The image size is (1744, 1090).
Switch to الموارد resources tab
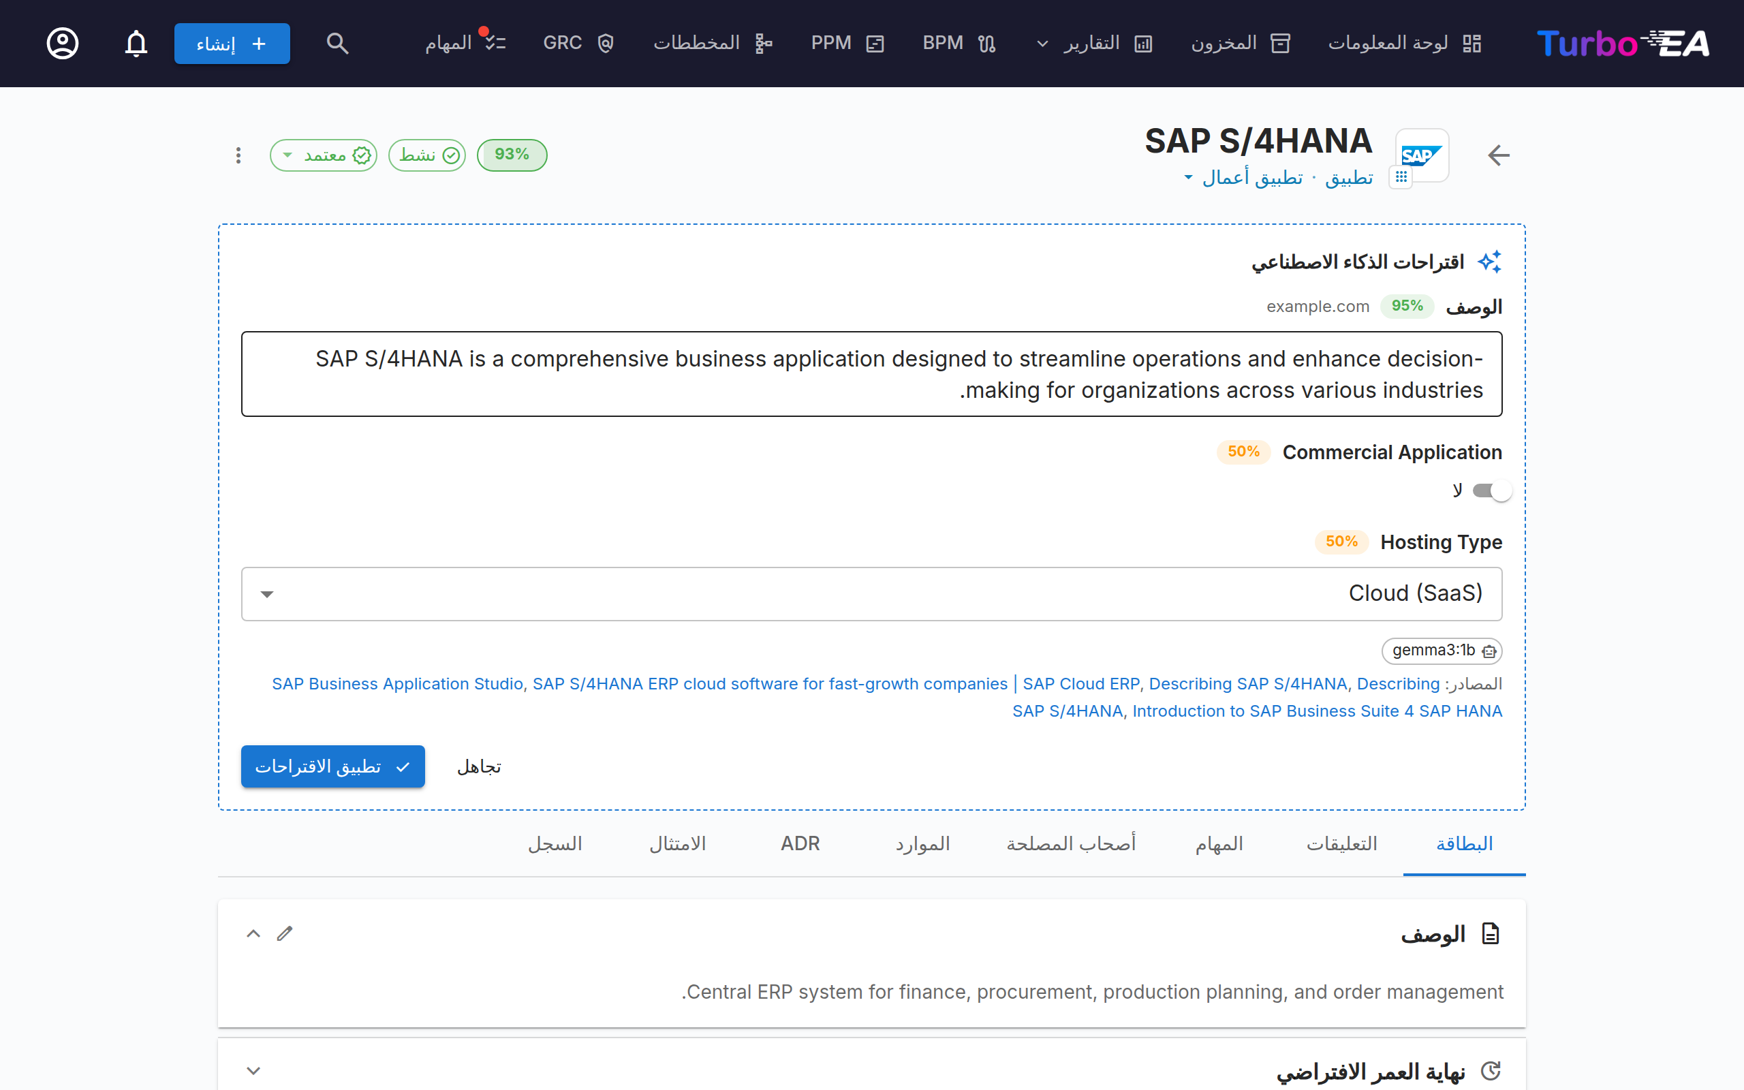(x=922, y=844)
